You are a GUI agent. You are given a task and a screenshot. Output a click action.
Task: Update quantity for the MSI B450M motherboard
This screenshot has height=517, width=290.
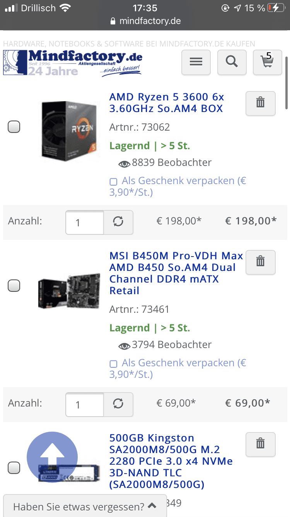tap(118, 404)
